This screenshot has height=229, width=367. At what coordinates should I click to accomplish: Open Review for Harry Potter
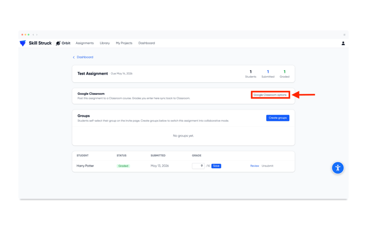(254, 166)
